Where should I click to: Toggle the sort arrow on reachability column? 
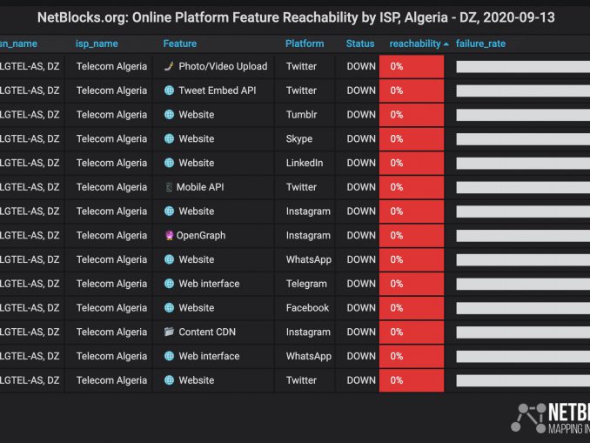[446, 44]
